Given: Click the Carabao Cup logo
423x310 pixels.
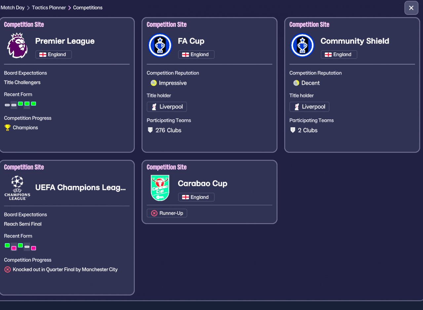Looking at the screenshot, I should (160, 188).
